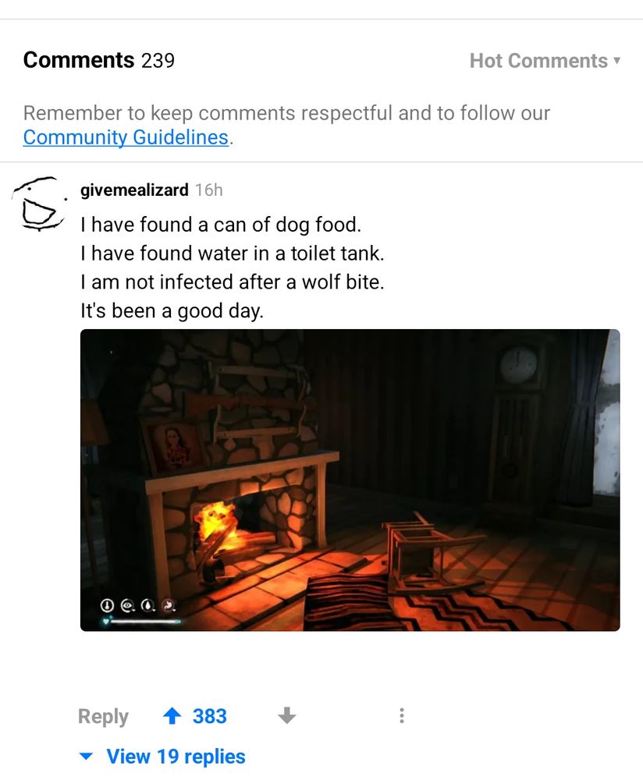The width and height of the screenshot is (643, 780).
Task: Click the View 19 replies link
Action: pyautogui.click(x=176, y=757)
